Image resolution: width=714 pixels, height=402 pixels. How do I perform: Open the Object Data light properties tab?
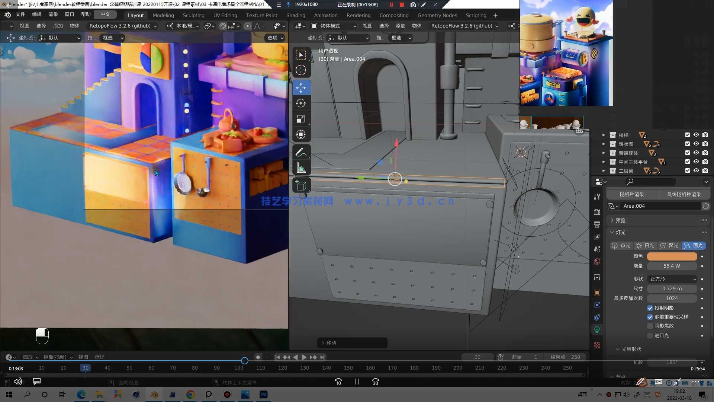597,330
